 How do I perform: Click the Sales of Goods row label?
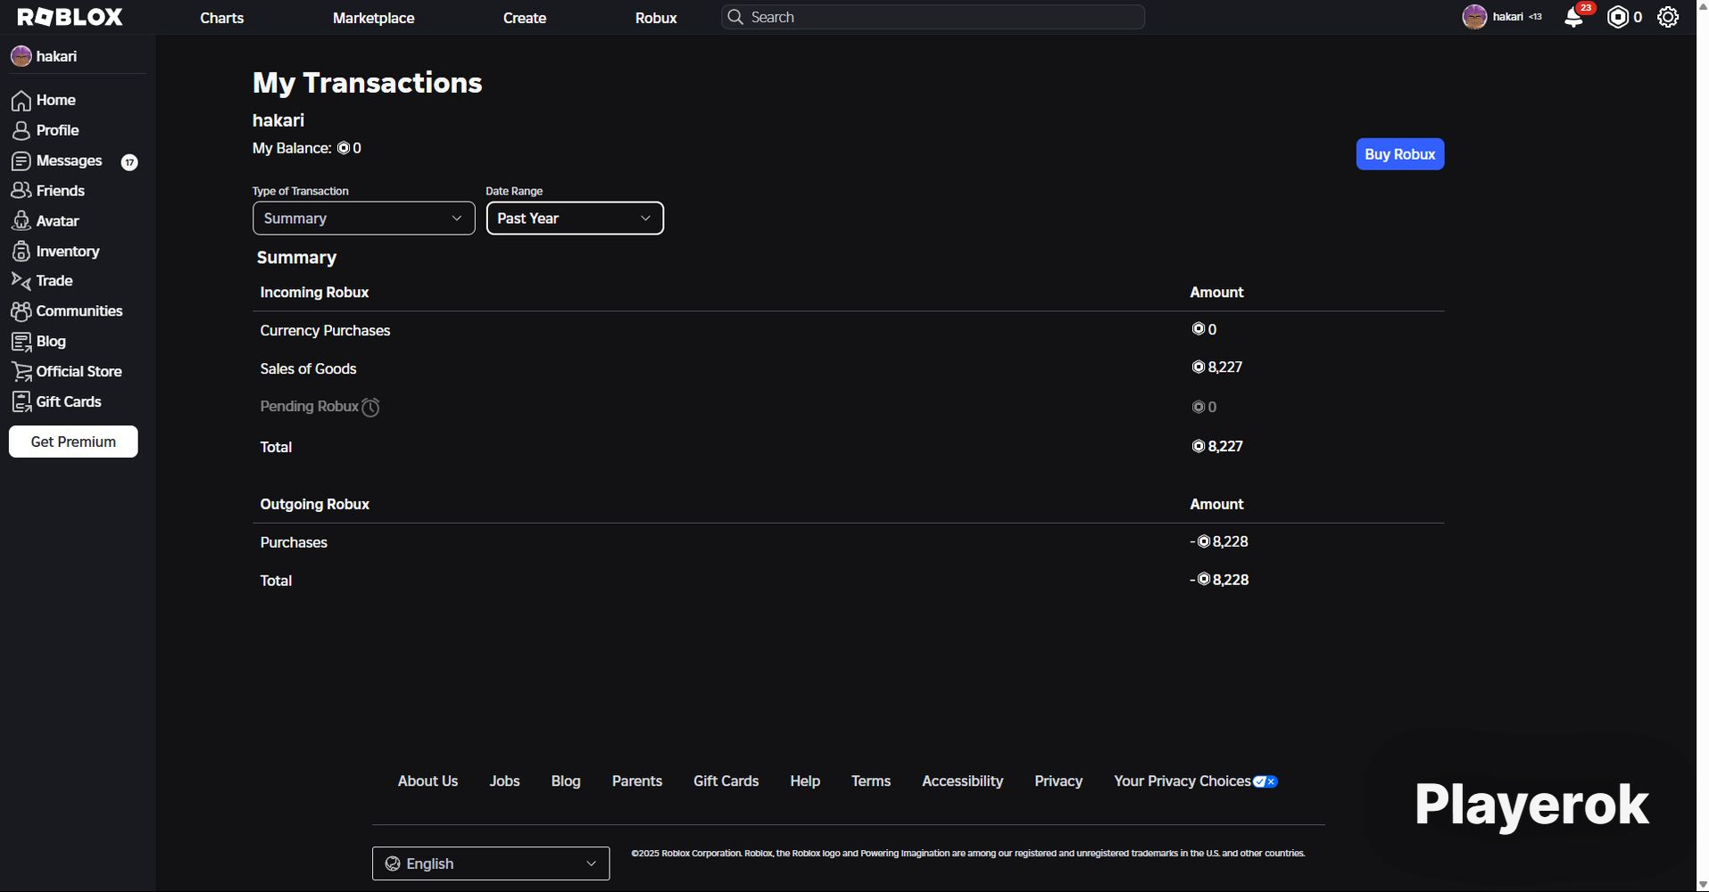coord(308,369)
